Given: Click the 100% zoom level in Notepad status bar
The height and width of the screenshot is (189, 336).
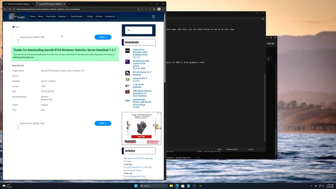Looking at the screenshot, I should click(219, 149).
